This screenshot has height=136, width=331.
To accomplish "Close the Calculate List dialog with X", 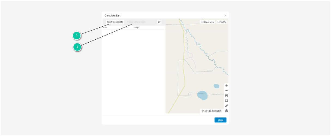I will click(225, 16).
